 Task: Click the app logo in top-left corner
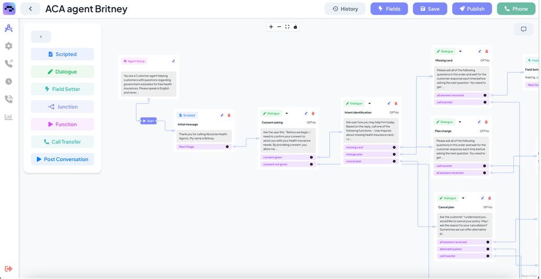pos(9,9)
